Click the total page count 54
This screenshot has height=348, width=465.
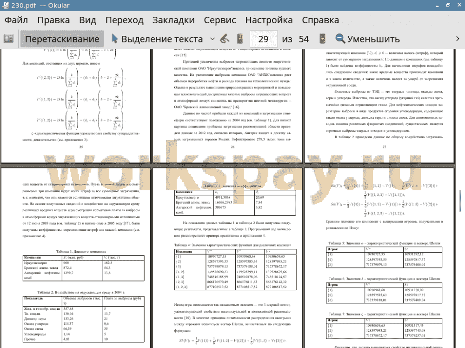click(x=304, y=39)
